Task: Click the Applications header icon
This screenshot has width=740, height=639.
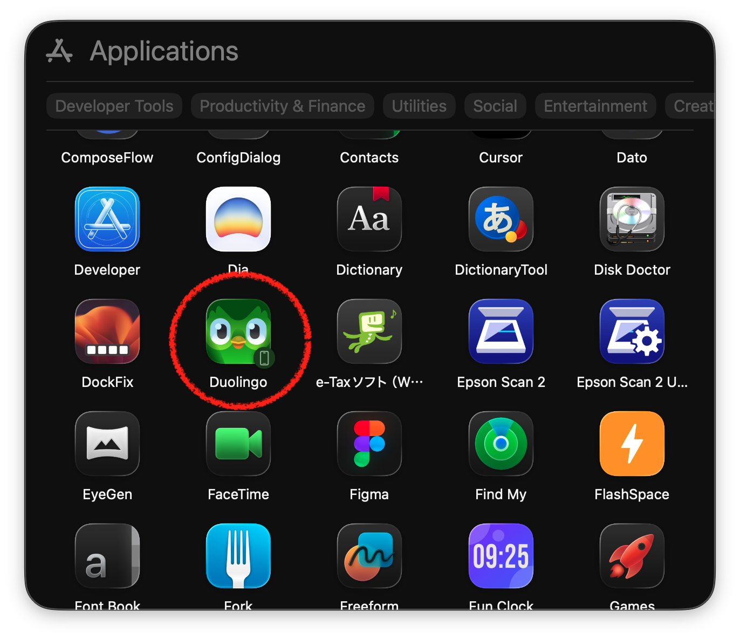Action: pos(59,51)
